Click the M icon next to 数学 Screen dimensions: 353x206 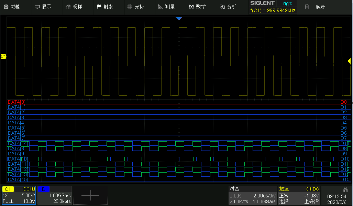pos(191,6)
